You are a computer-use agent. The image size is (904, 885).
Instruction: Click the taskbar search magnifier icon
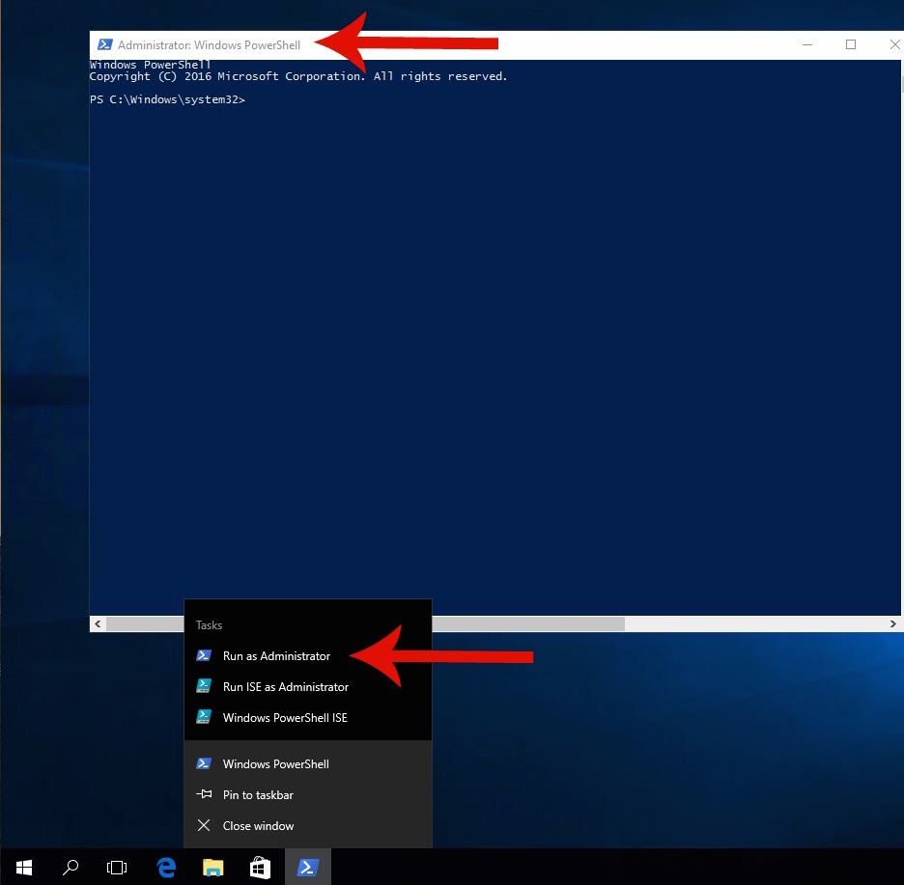pyautogui.click(x=71, y=867)
